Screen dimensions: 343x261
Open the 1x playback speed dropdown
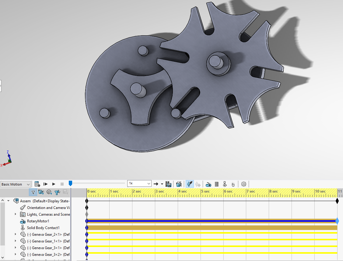point(139,183)
